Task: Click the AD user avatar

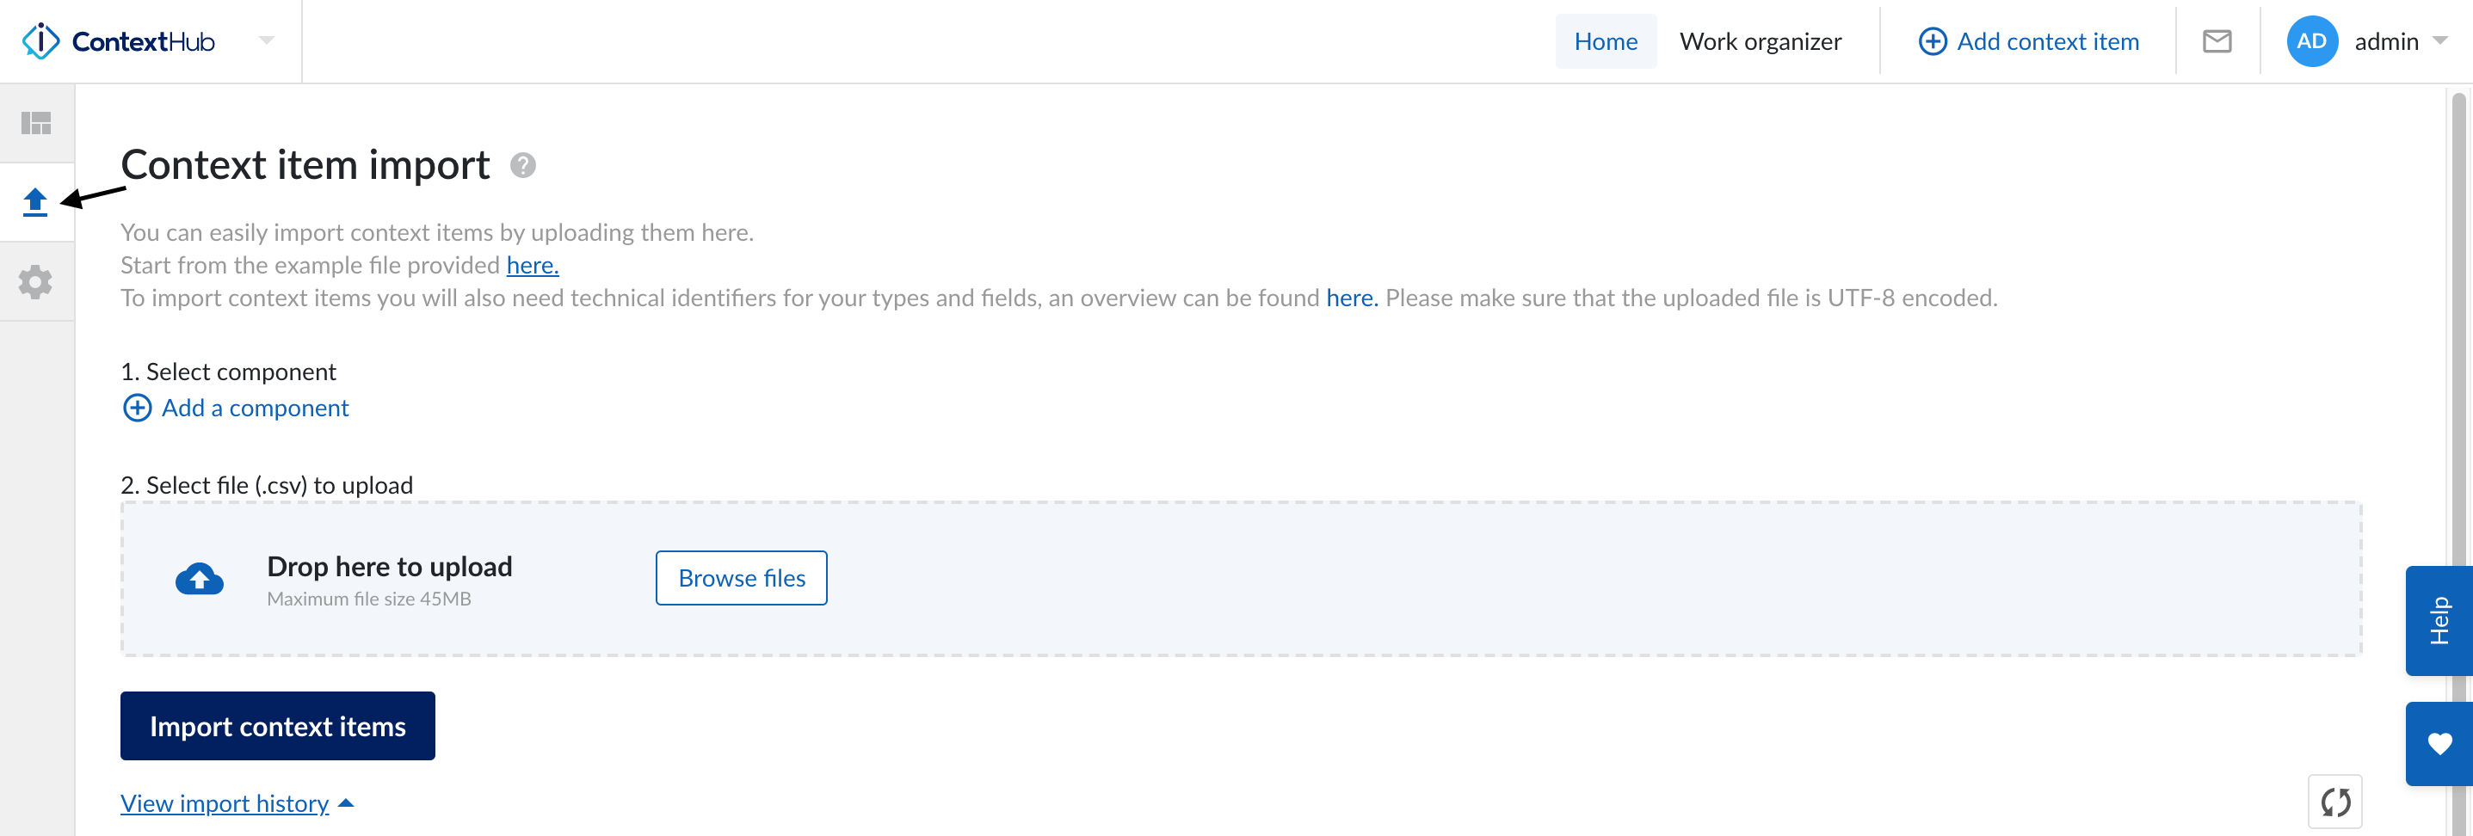Action: point(2310,41)
